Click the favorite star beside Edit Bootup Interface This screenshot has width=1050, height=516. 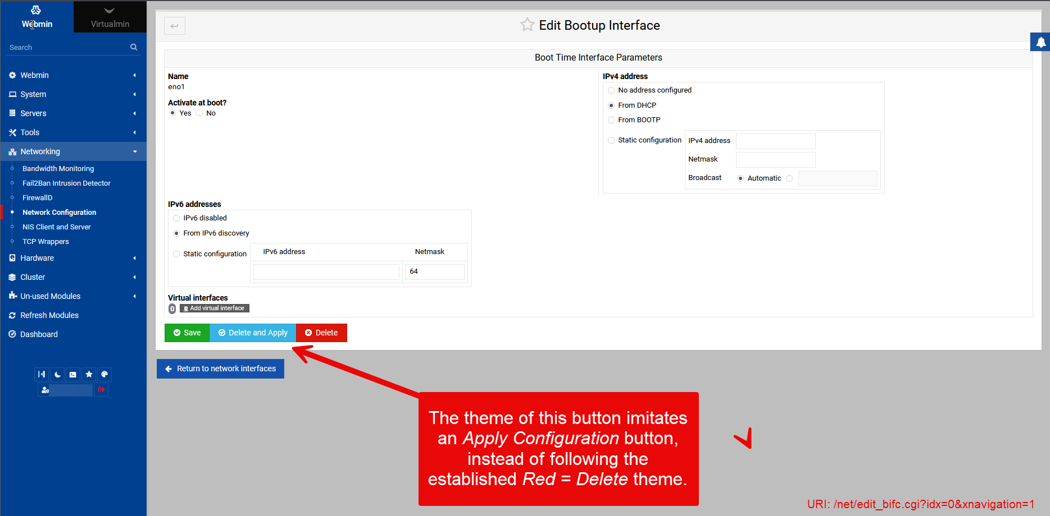coord(527,25)
